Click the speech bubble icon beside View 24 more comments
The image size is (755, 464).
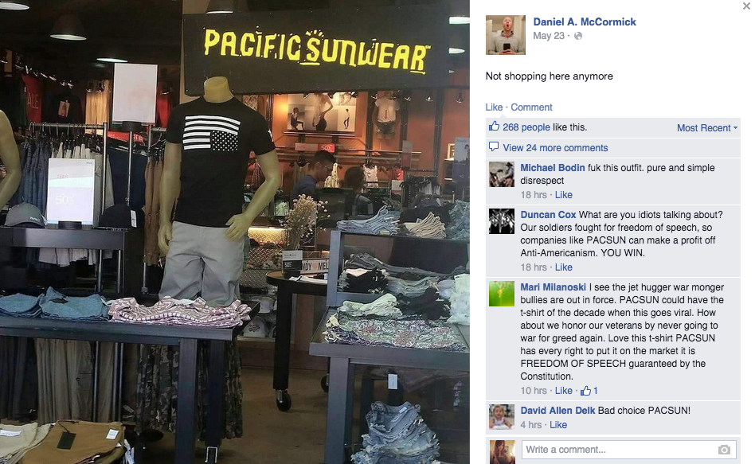(x=494, y=146)
